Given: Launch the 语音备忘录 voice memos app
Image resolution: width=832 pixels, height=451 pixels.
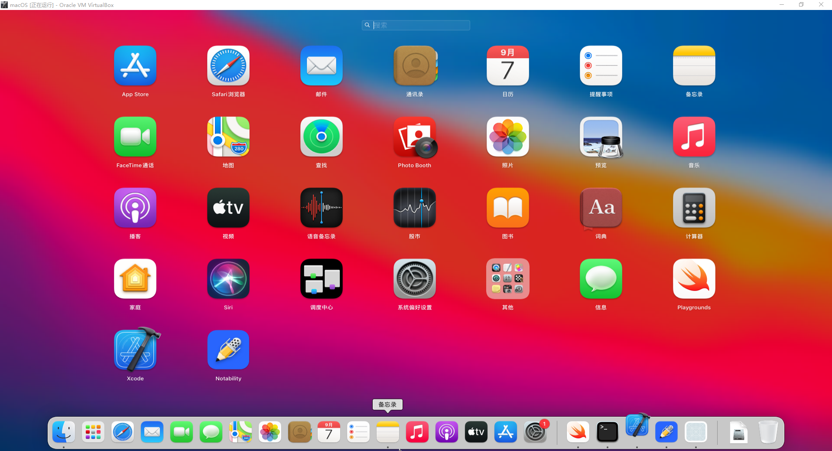Looking at the screenshot, I should coord(322,208).
